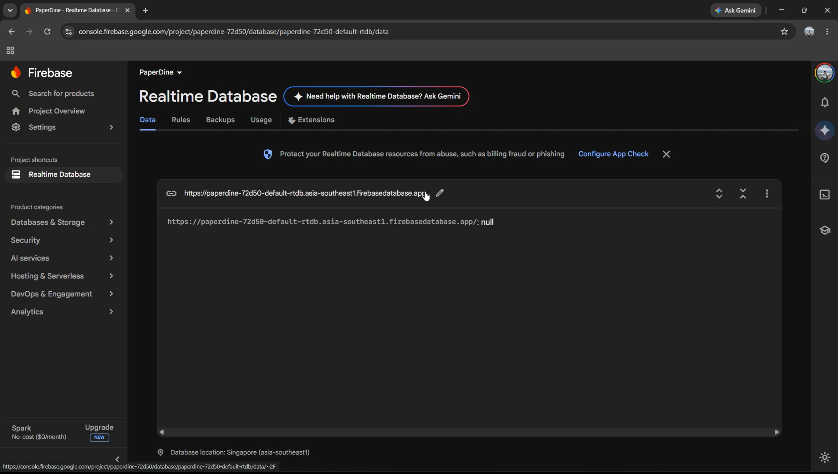Bookmark this page with star
Screen dimensions: 838x474
pos(784,31)
